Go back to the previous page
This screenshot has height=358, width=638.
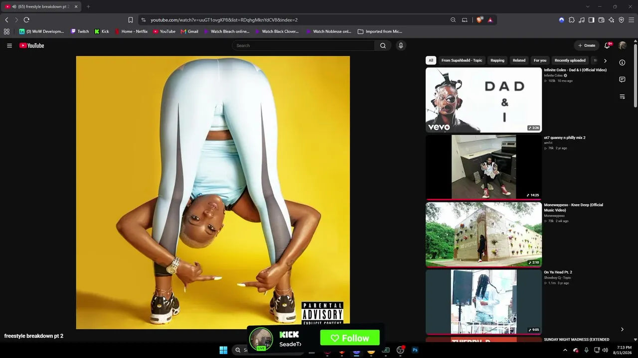[x=6, y=20]
